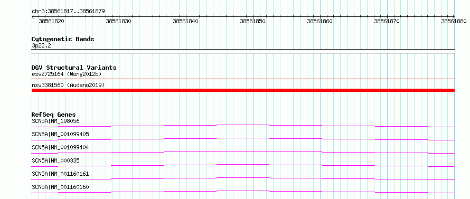Click the DGV Structural Variants track title
The image size is (470, 199).
(74, 68)
